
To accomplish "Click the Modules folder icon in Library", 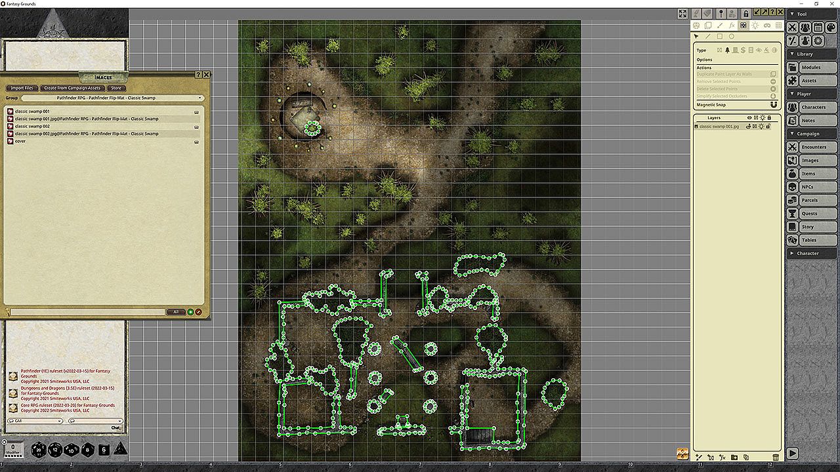I will pos(793,68).
